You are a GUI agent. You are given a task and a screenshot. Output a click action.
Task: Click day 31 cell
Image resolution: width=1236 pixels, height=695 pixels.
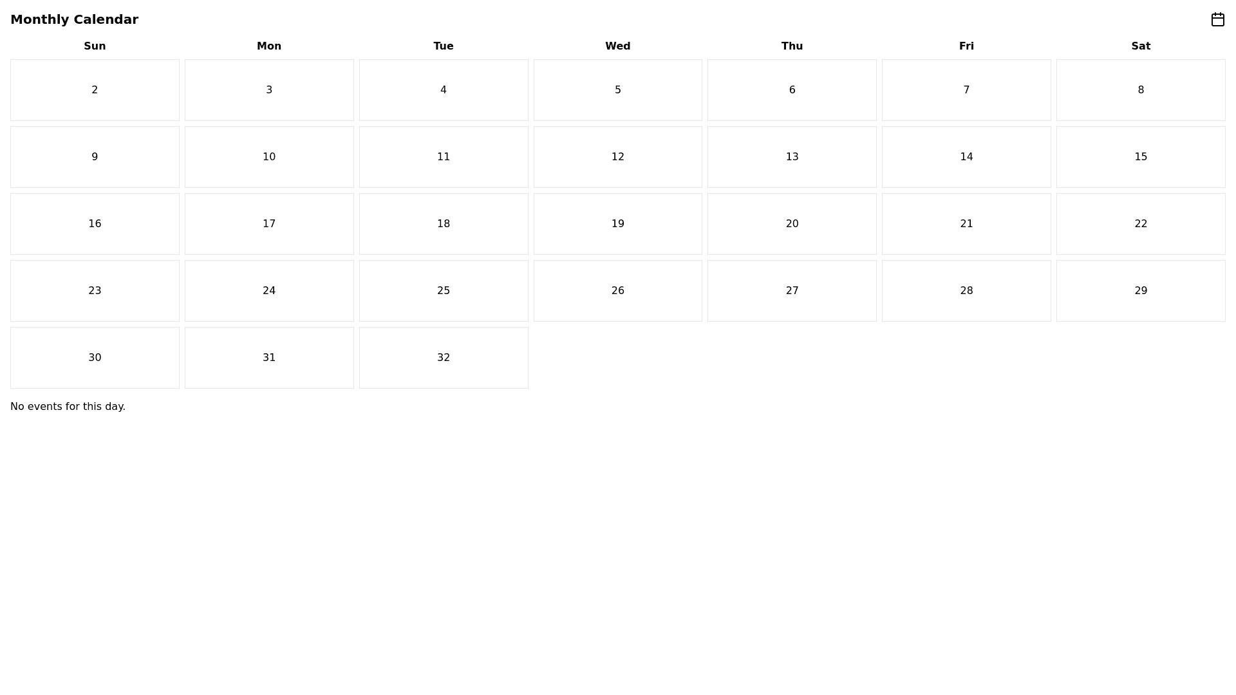pos(269,358)
